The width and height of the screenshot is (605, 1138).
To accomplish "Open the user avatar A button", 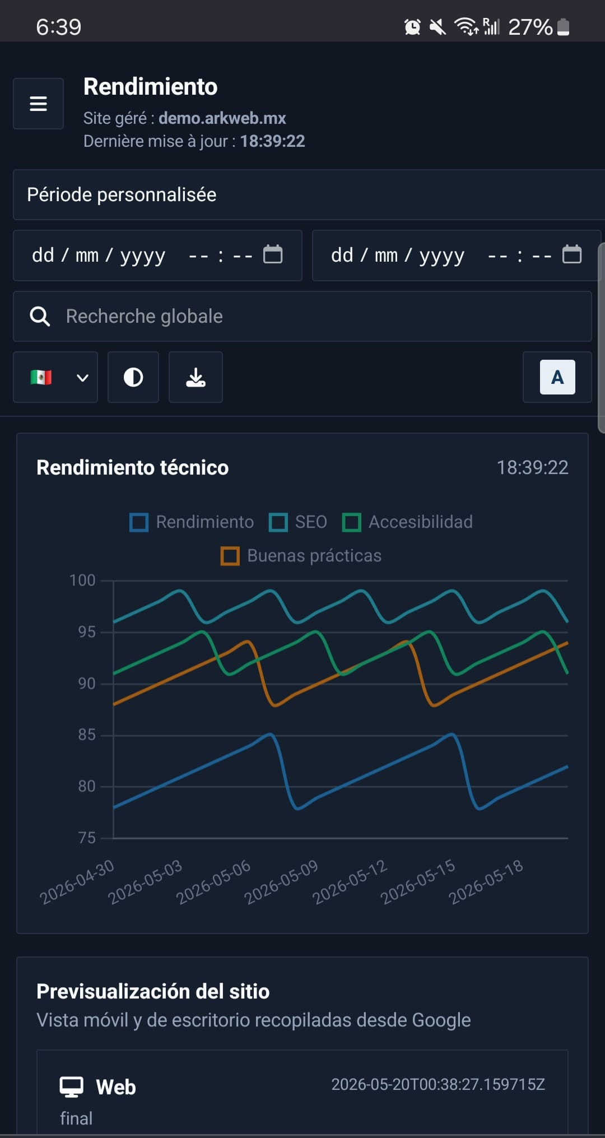I will pos(557,377).
